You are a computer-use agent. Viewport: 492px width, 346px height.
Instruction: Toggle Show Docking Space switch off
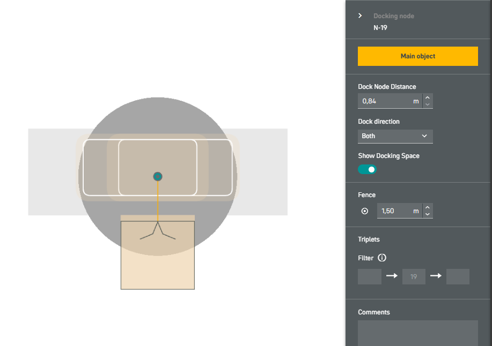click(367, 169)
